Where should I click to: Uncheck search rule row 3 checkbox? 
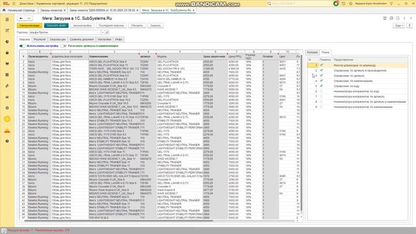click(x=321, y=75)
